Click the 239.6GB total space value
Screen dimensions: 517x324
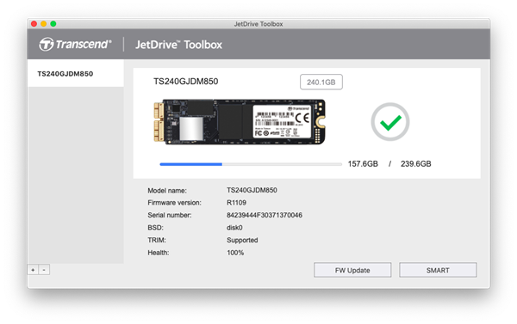click(416, 164)
